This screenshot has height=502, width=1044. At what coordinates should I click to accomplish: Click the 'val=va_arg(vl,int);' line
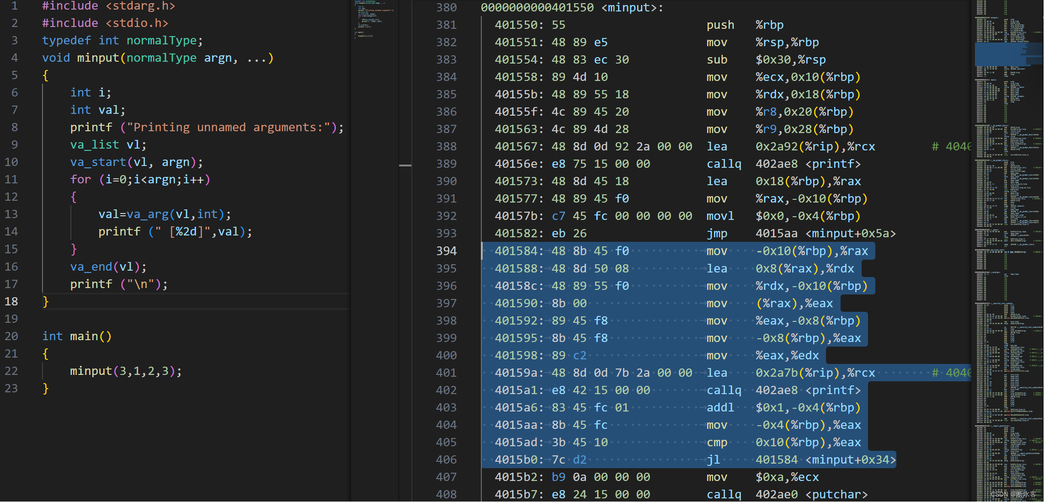coord(165,214)
